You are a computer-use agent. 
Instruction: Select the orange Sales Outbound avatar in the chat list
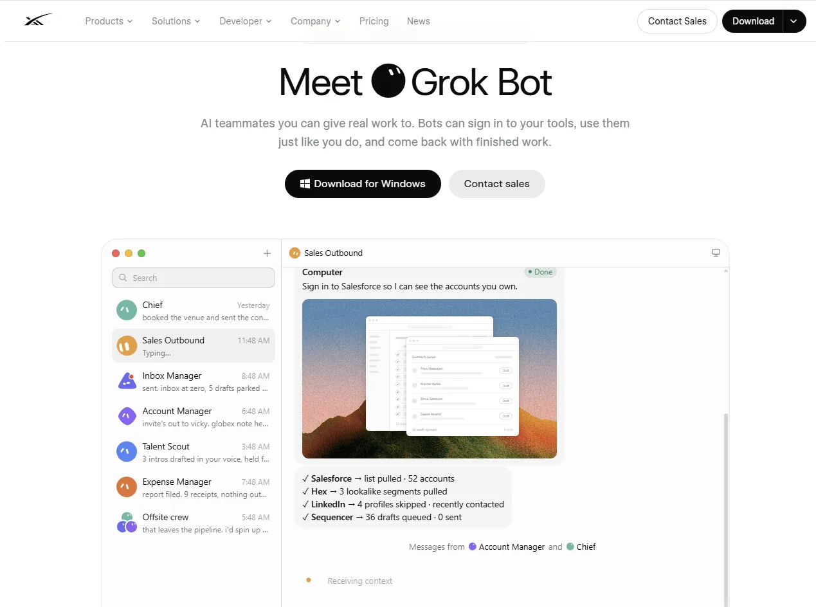pos(127,346)
